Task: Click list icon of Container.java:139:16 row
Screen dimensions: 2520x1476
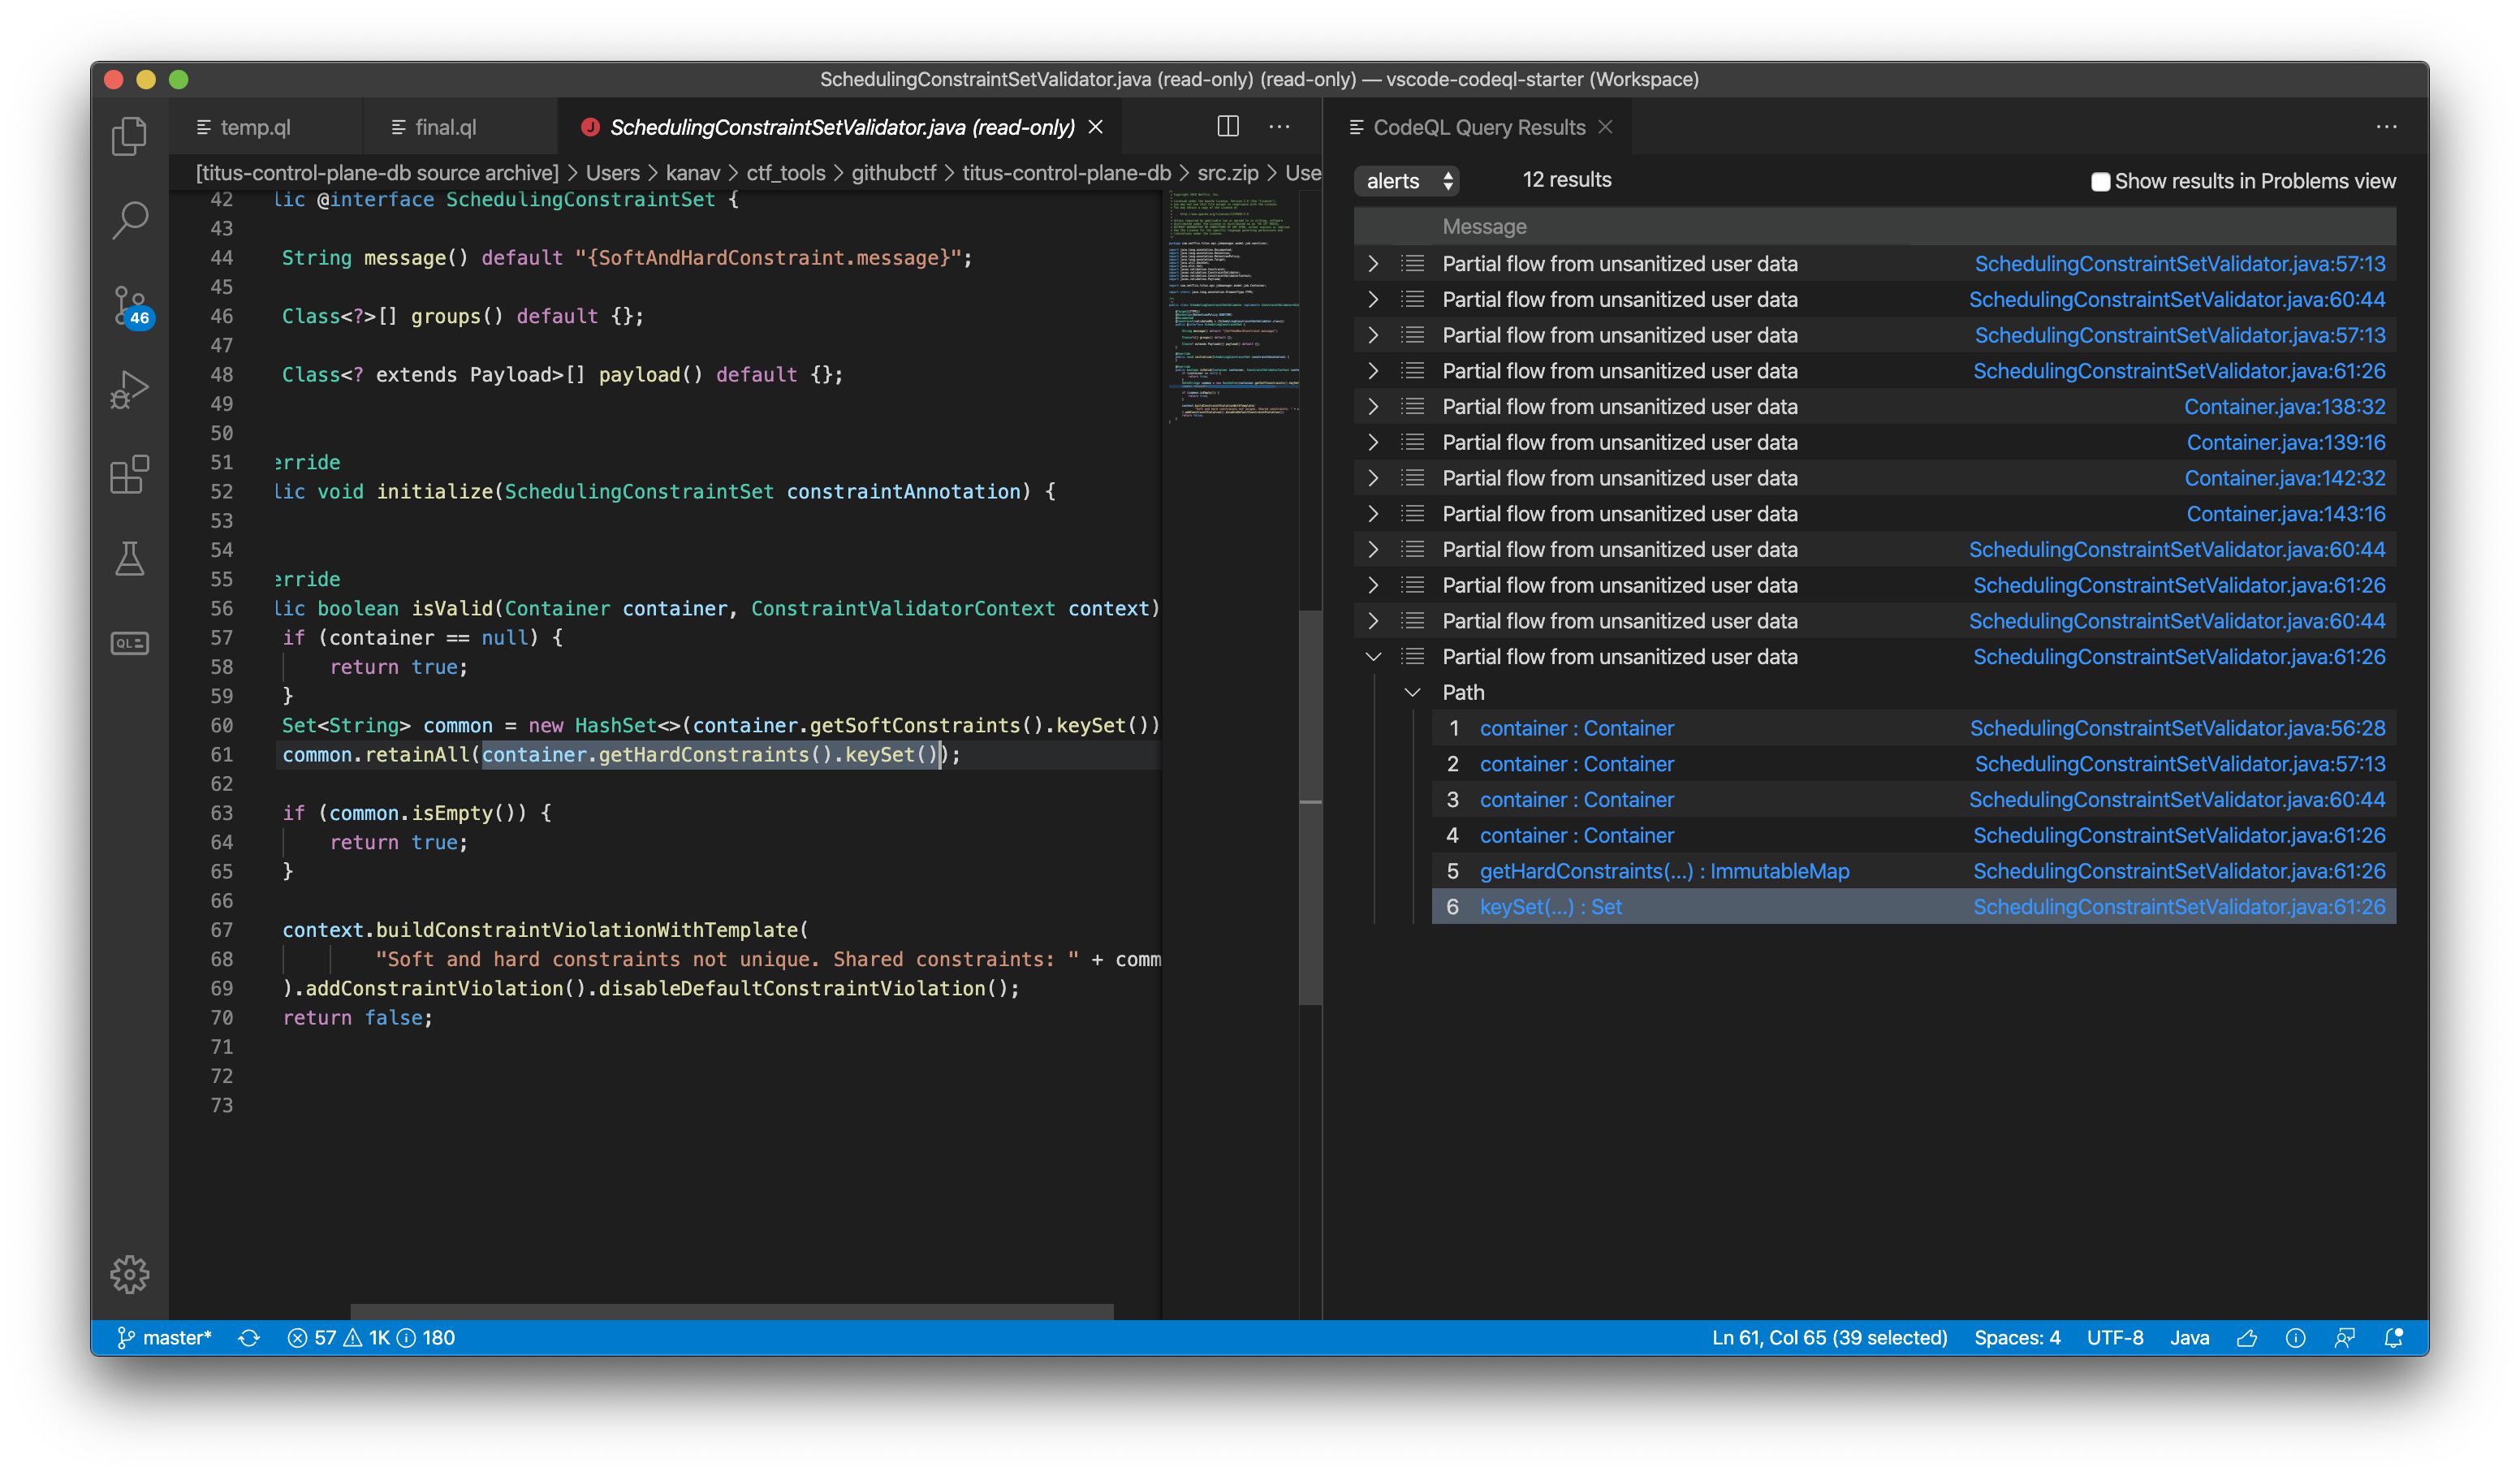Action: pos(1412,442)
